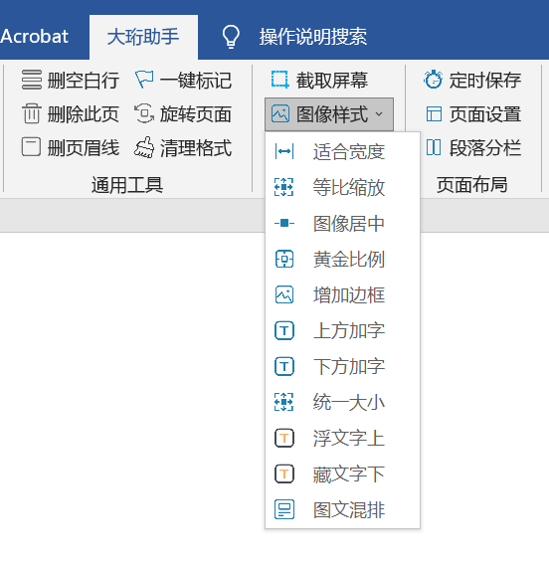The image size is (549, 567).
Task: Click the 适合宽度 width arrows icon
Action: click(284, 151)
